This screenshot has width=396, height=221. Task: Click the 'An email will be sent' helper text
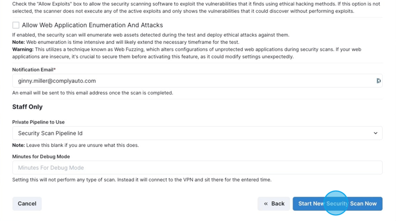tap(93, 93)
